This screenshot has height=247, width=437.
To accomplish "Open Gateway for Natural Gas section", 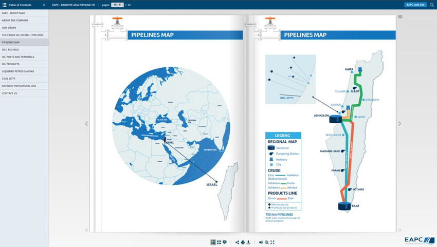I will (24, 86).
